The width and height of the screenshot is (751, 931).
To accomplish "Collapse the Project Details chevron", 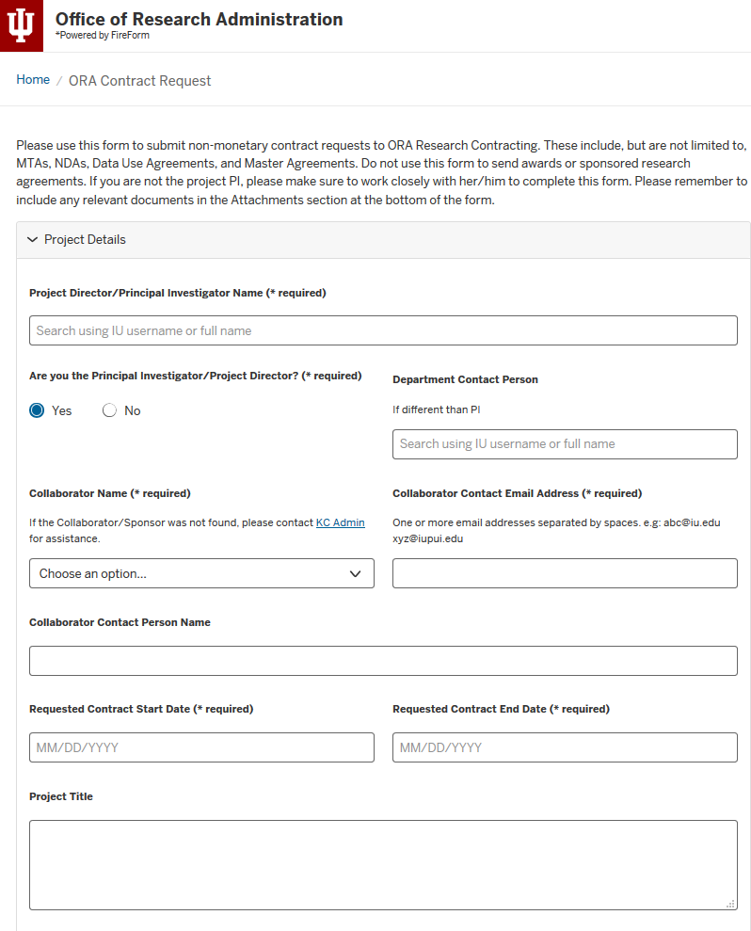I will (33, 240).
